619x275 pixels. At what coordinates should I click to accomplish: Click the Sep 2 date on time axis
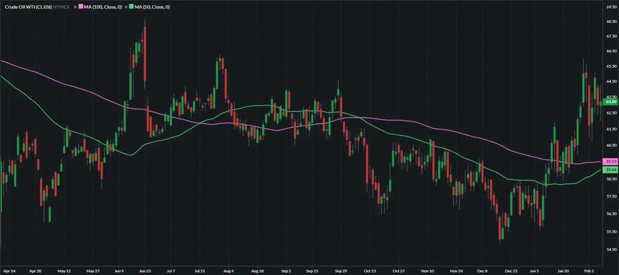click(x=286, y=271)
